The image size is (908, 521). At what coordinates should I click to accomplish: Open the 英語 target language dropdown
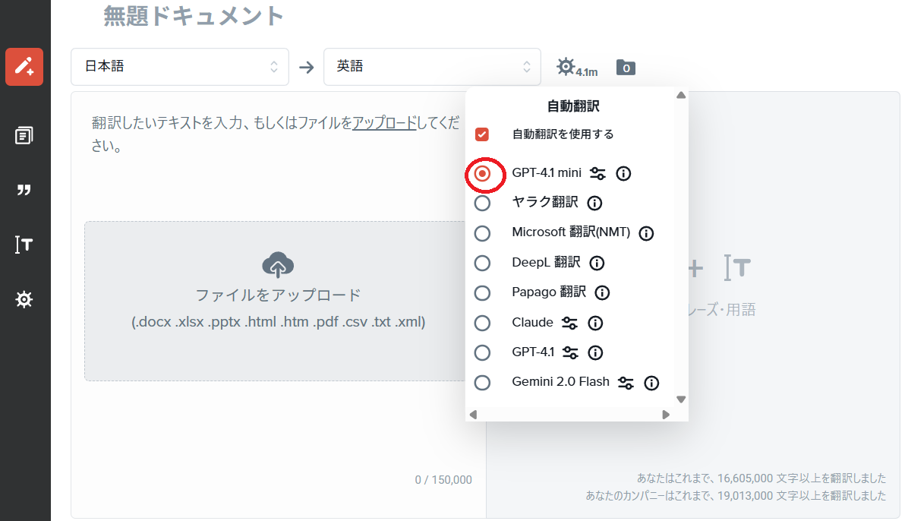pyautogui.click(x=432, y=67)
